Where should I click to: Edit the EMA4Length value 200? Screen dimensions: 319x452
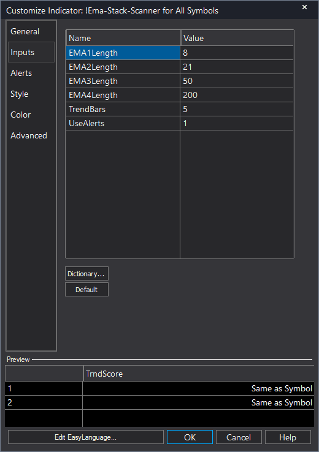[x=237, y=95]
